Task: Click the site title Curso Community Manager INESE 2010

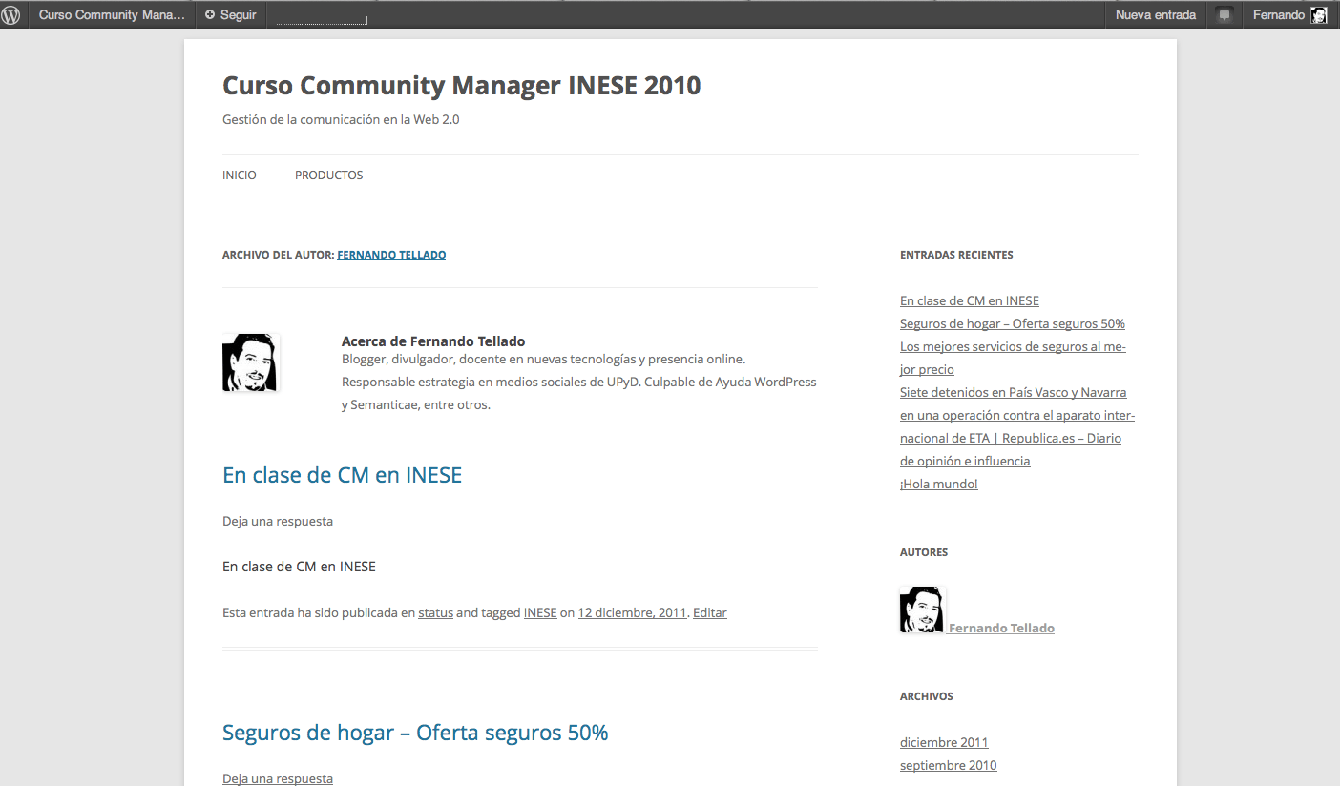Action: pos(461,86)
